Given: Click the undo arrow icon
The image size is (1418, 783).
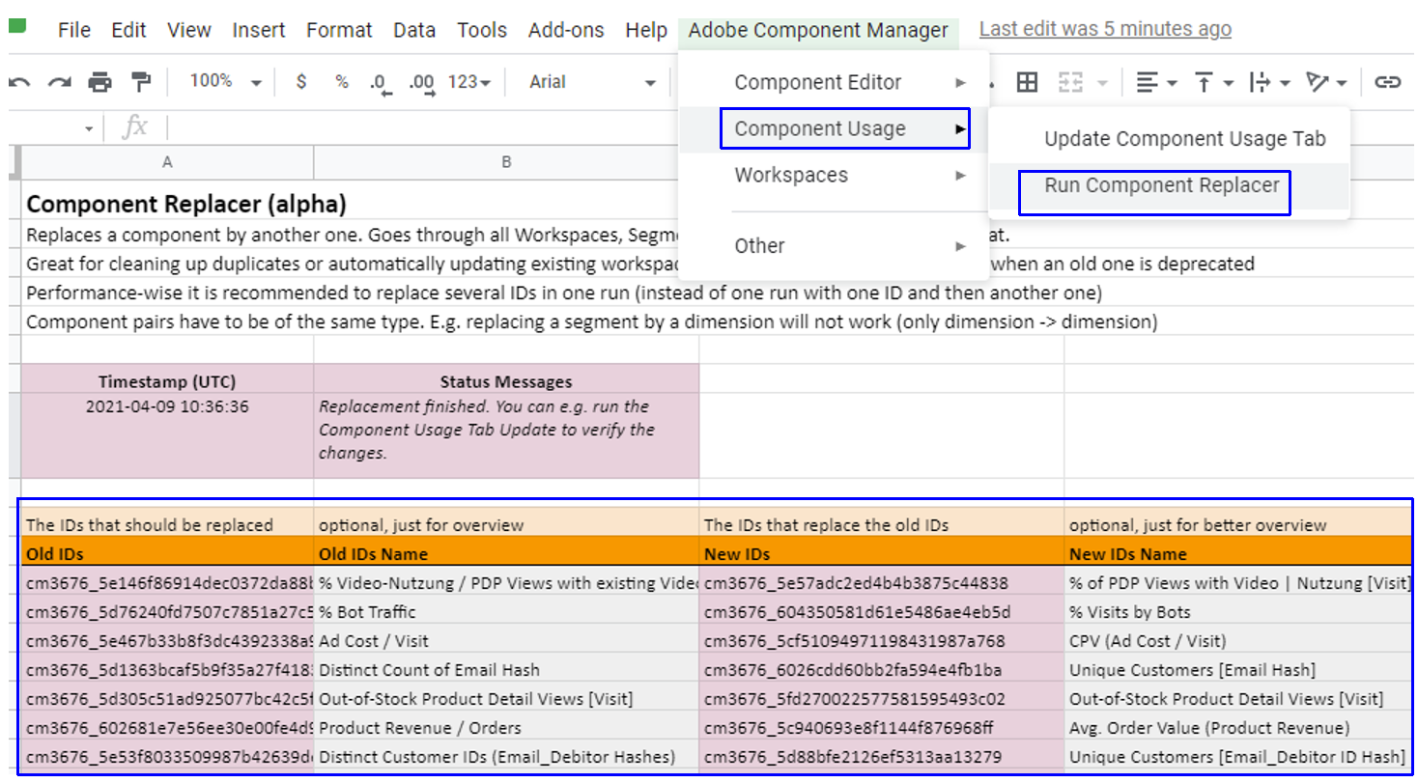Looking at the screenshot, I should (x=18, y=83).
